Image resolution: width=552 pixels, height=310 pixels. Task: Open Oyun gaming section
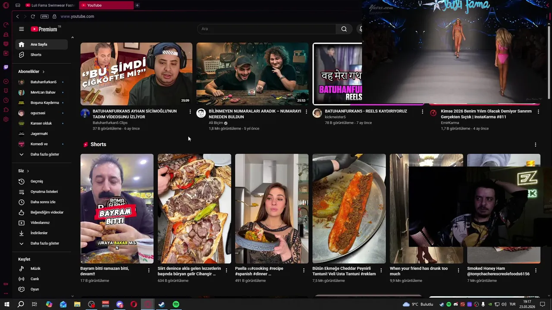pos(41,289)
